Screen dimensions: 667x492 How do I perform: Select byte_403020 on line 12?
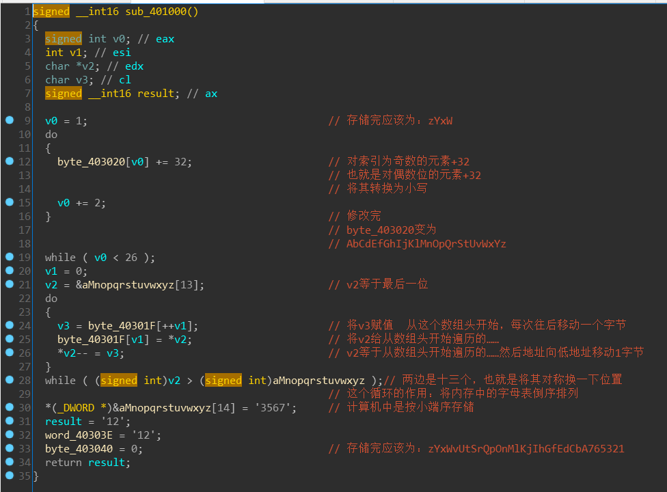(x=91, y=162)
